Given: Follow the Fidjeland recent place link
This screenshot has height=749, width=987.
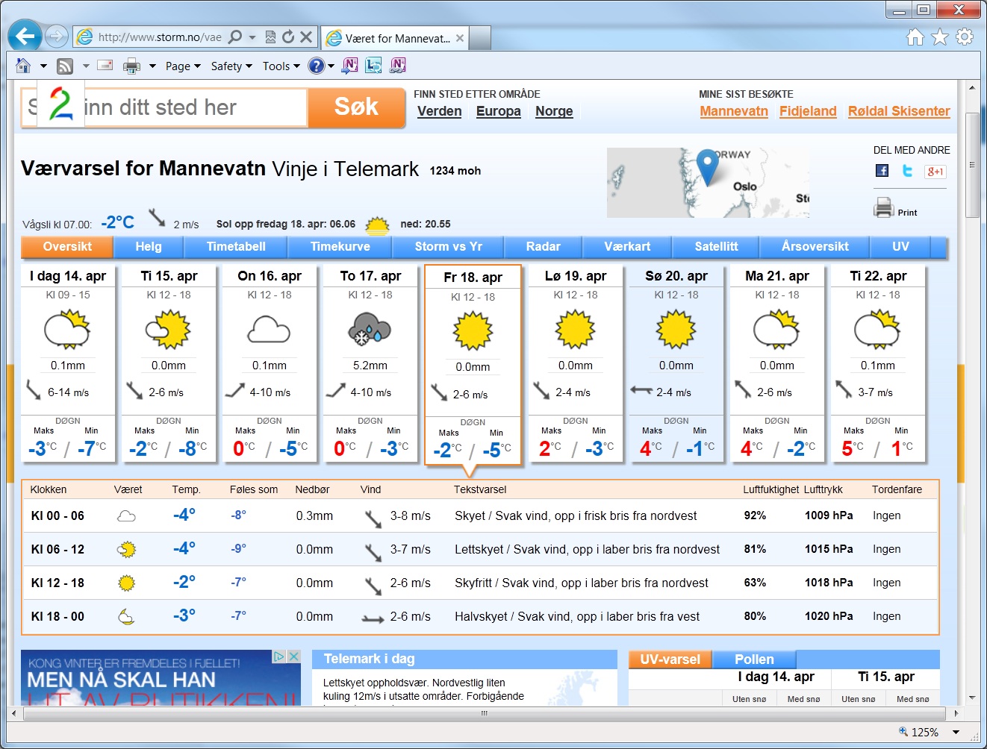Looking at the screenshot, I should [808, 111].
